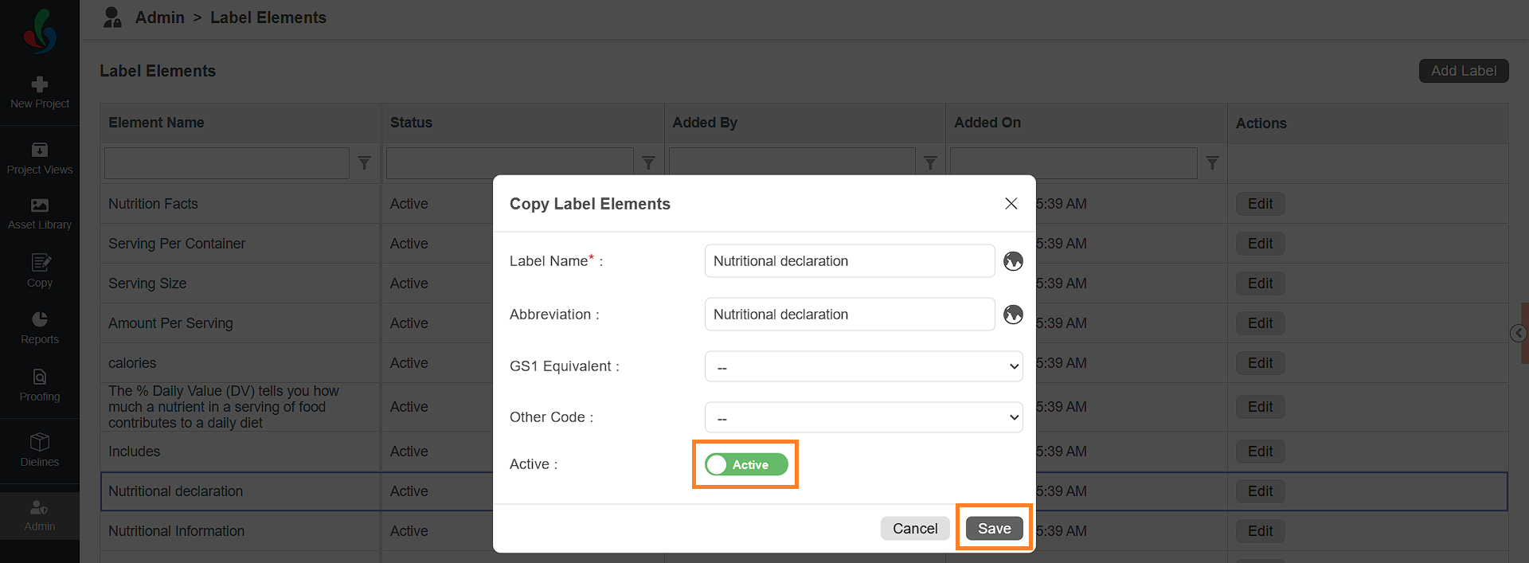Select the Serving Size element name
The image size is (1529, 563).
point(147,283)
